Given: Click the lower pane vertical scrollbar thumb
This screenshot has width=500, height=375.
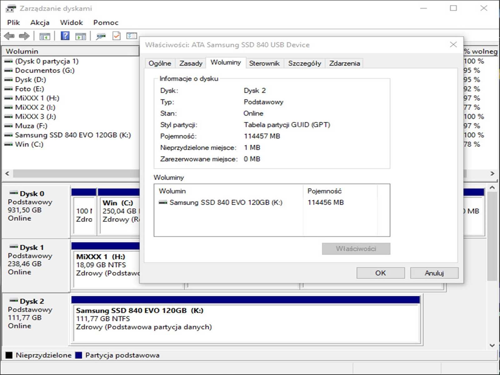Looking at the screenshot, I should pos(492,236).
